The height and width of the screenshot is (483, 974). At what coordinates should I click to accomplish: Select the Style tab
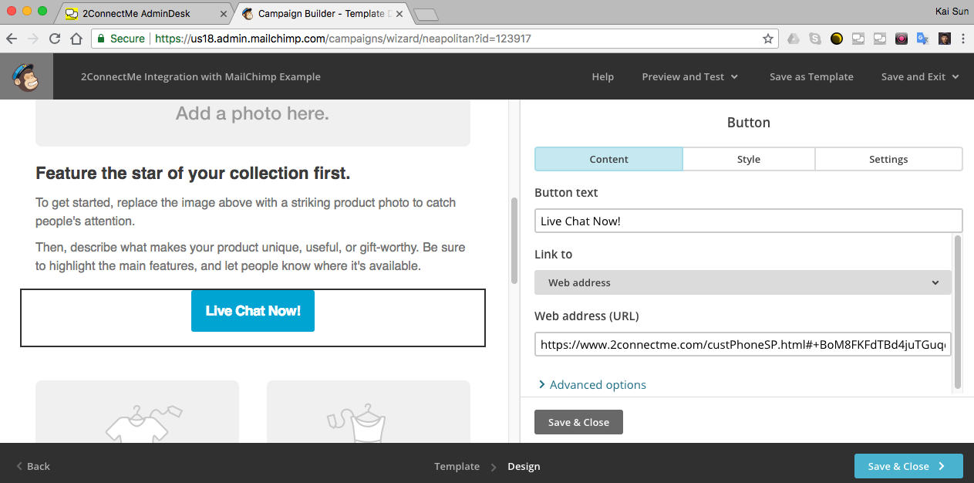point(749,159)
